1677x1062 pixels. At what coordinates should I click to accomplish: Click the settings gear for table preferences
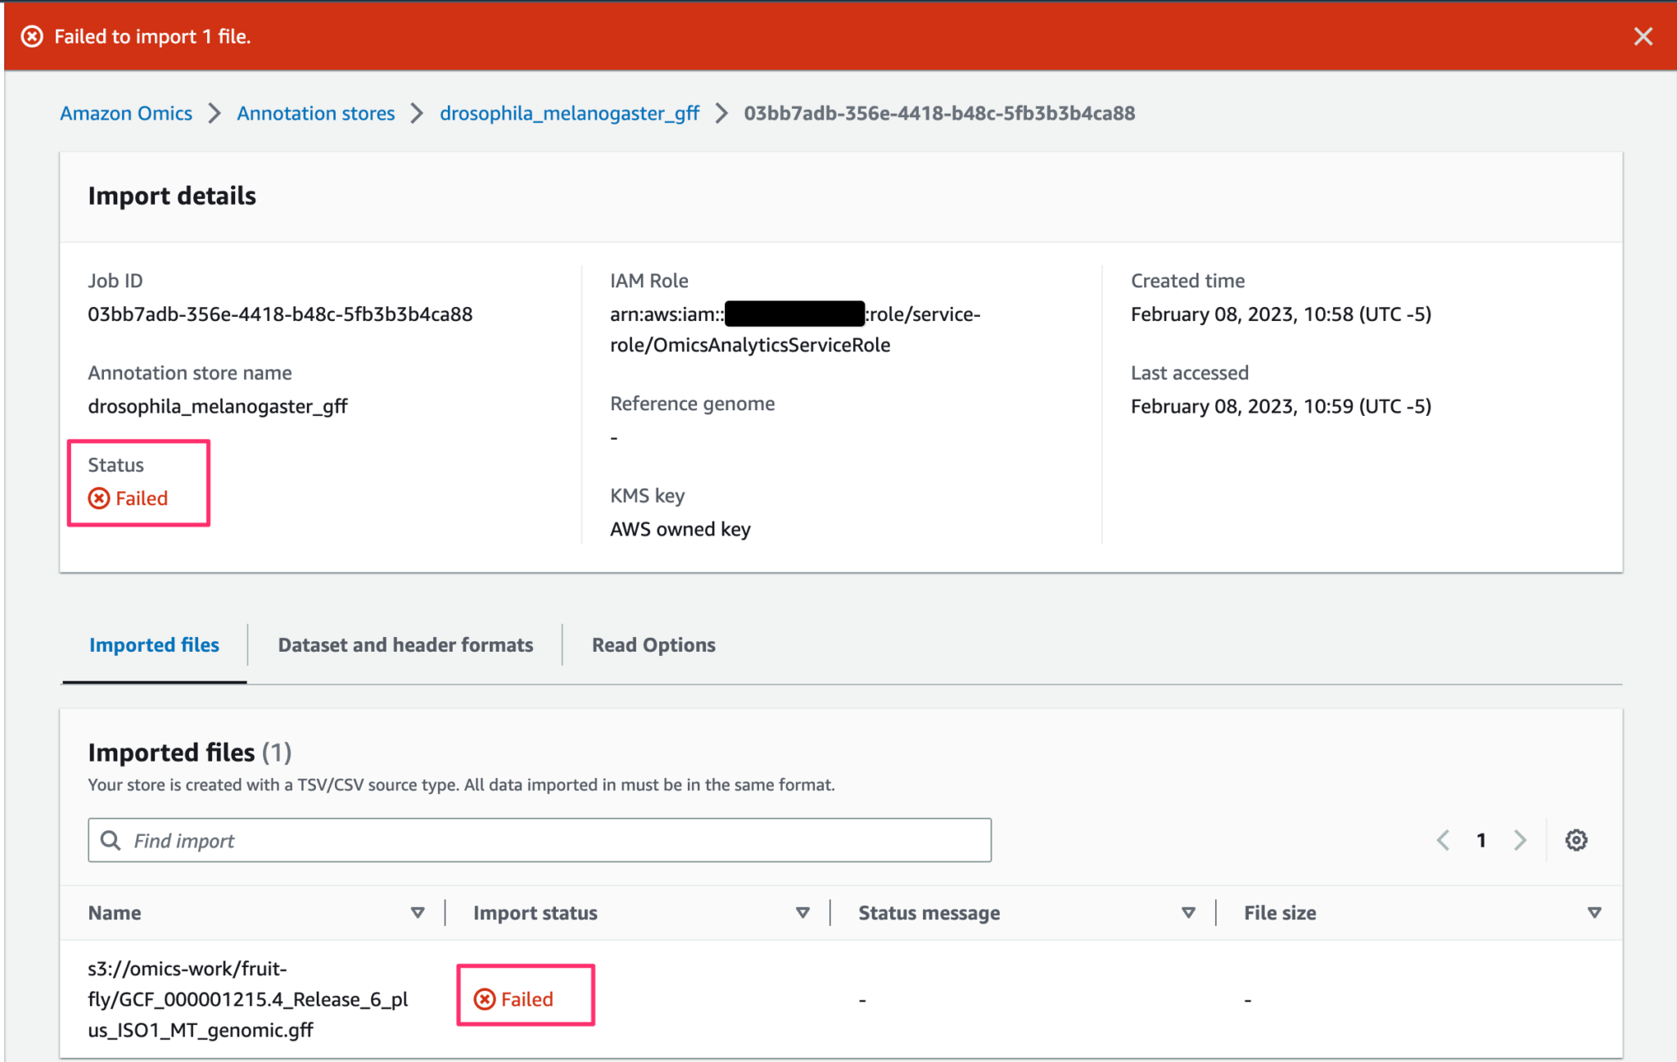pyautogui.click(x=1576, y=839)
